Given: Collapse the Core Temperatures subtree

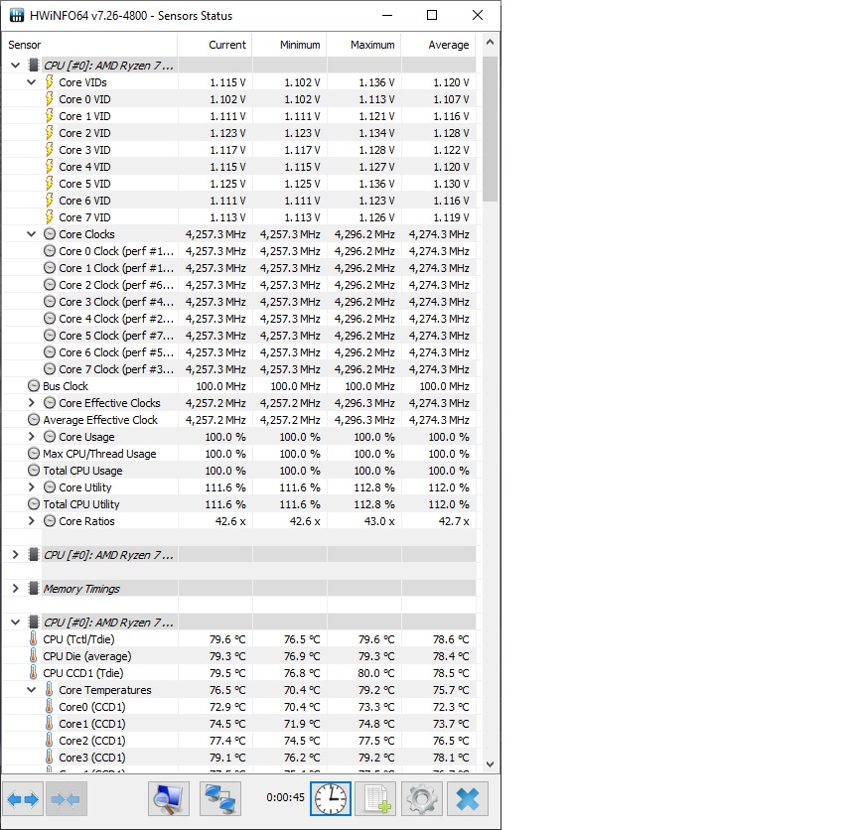Looking at the screenshot, I should click(31, 690).
